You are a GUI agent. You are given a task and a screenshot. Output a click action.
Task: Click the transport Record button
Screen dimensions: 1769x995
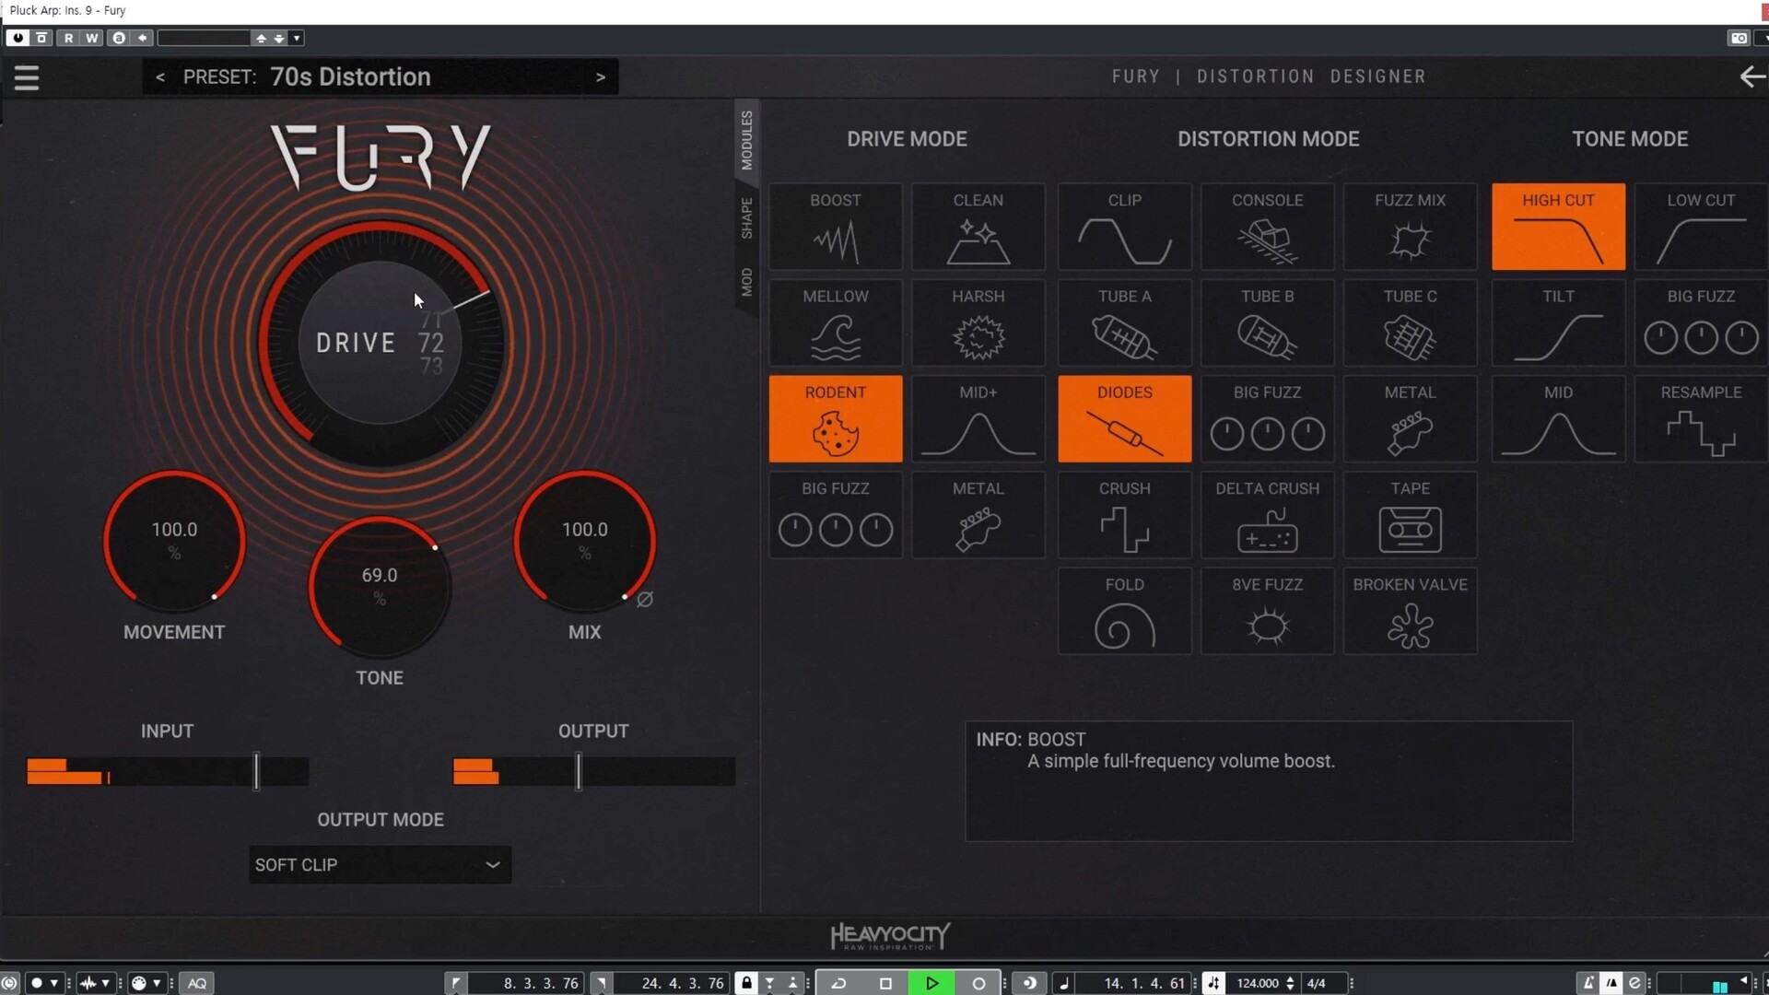click(978, 983)
